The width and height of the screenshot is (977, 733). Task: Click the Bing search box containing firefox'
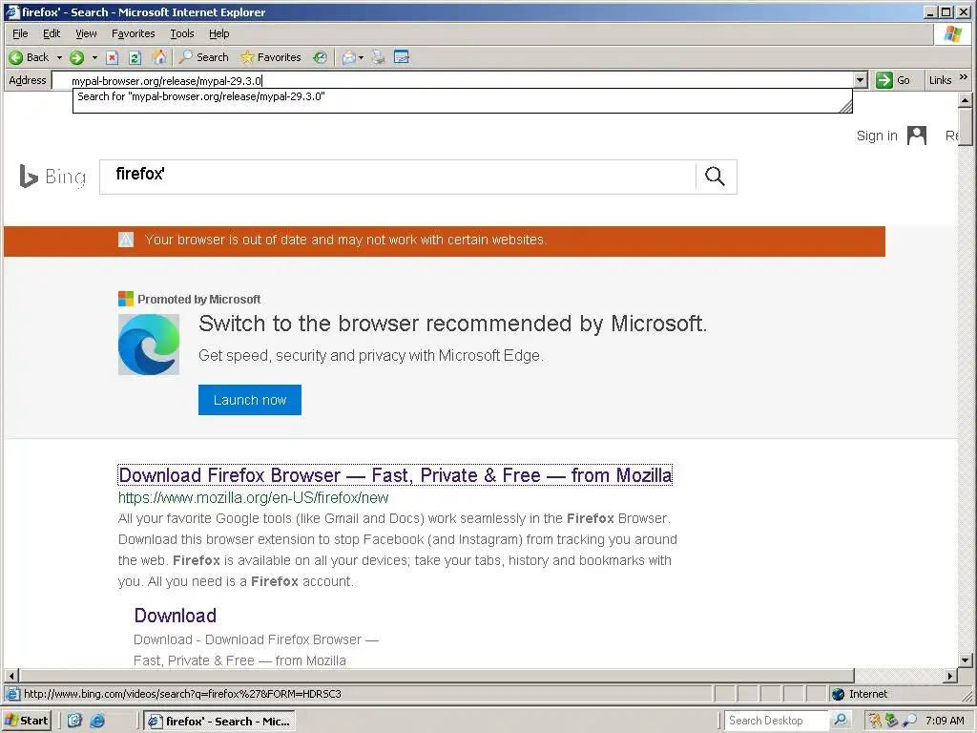tap(398, 177)
